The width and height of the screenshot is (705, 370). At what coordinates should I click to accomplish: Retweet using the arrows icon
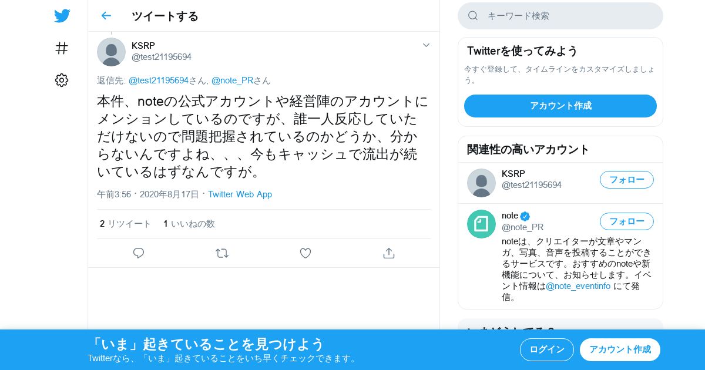(222, 253)
